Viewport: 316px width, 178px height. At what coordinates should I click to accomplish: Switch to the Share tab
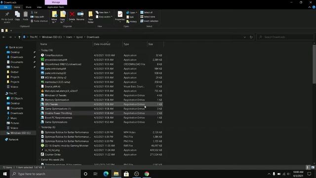[29, 7]
